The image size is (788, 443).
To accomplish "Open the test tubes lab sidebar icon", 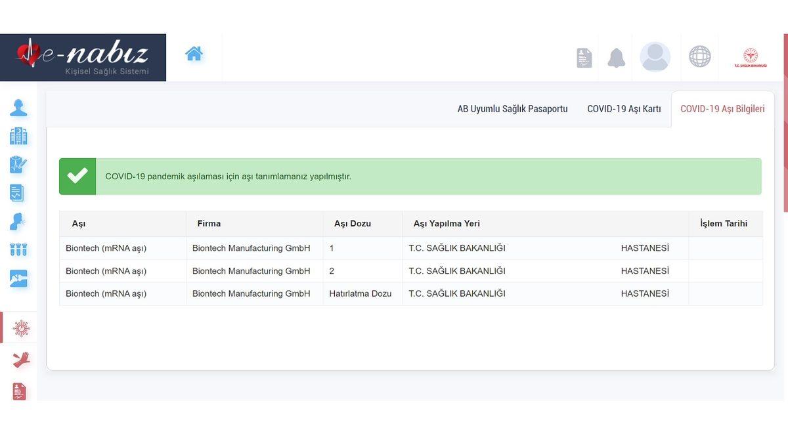I will (18, 250).
